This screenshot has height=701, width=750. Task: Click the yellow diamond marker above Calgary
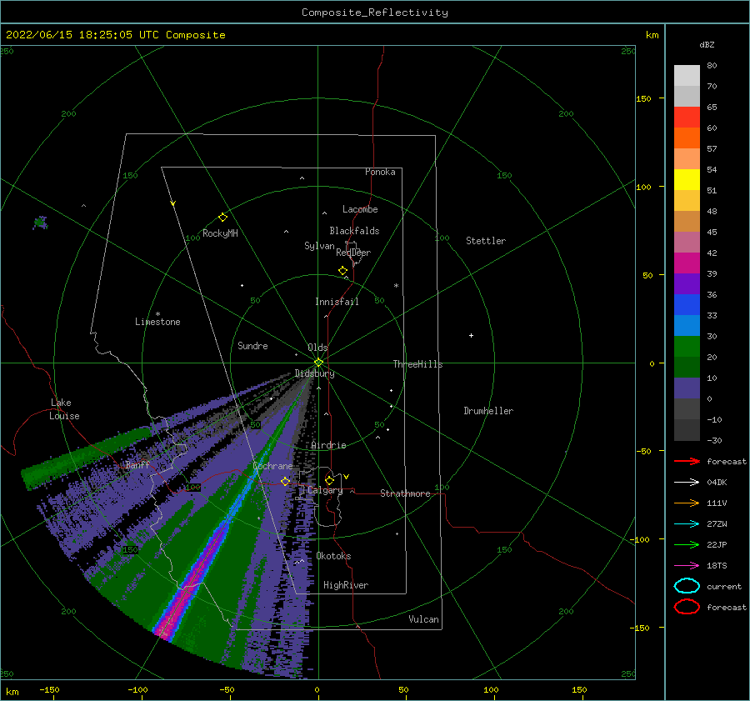pos(329,480)
